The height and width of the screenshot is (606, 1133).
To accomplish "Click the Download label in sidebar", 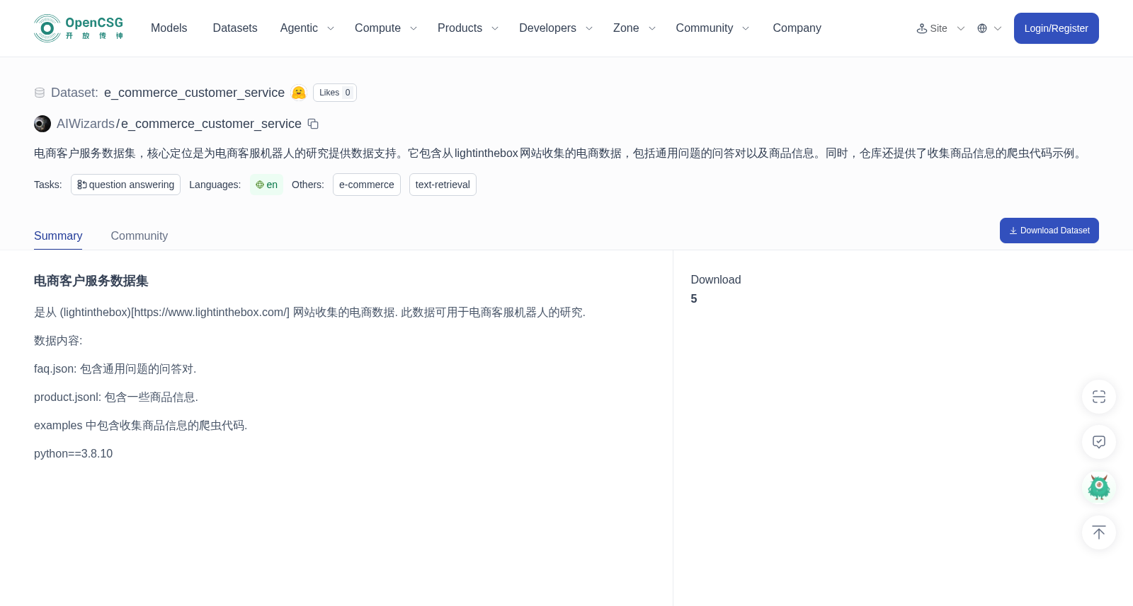I will tap(716, 280).
